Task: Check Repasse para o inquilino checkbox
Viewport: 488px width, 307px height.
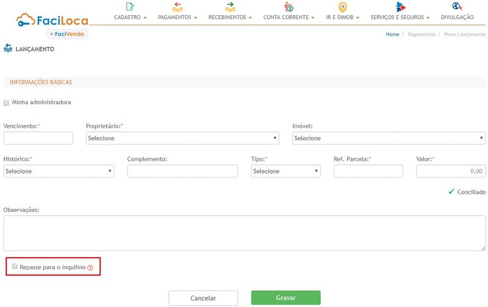Action: tap(15, 267)
